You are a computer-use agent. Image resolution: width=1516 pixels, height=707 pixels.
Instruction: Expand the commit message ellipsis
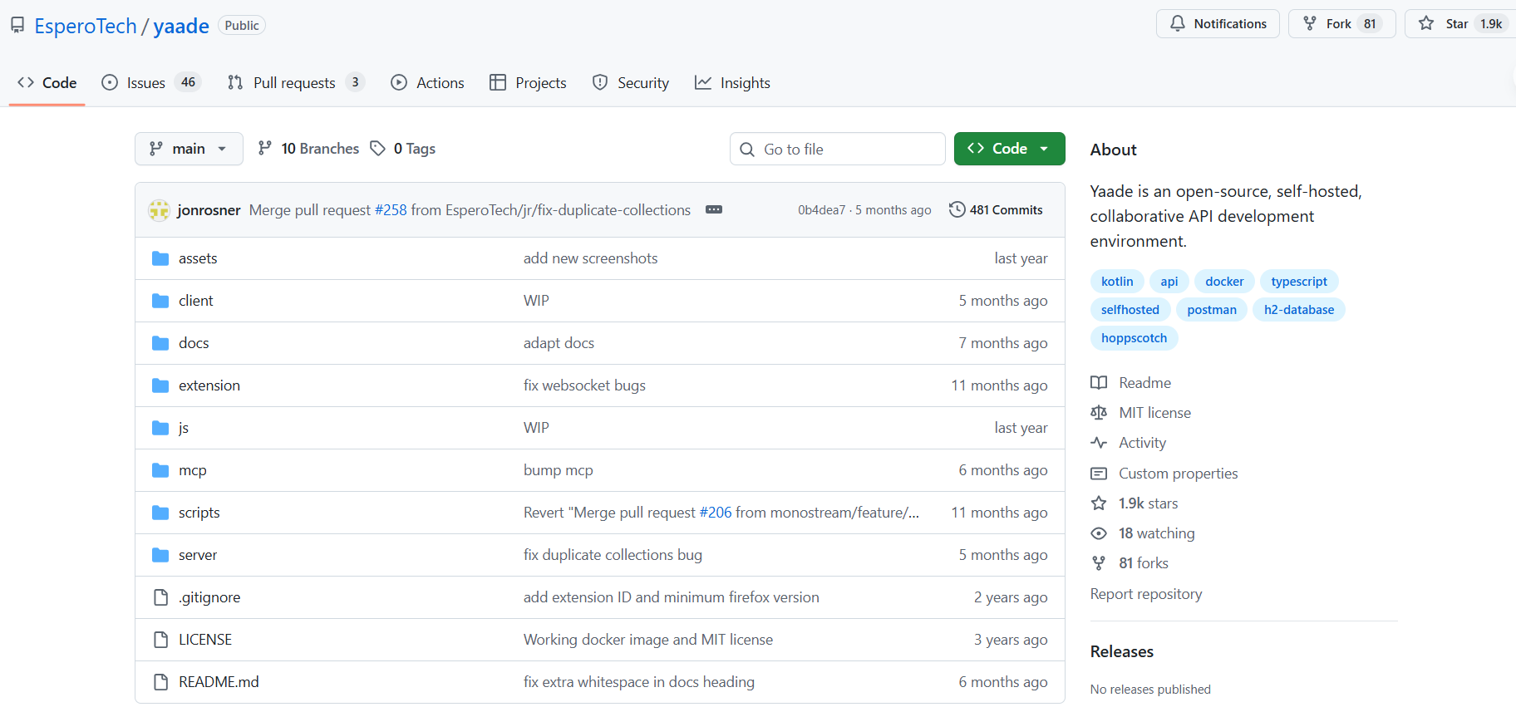714,210
